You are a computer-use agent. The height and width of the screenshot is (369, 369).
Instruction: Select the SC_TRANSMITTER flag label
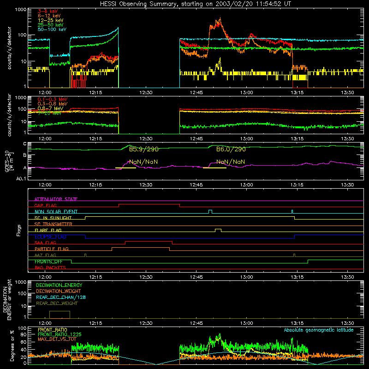(x=54, y=224)
